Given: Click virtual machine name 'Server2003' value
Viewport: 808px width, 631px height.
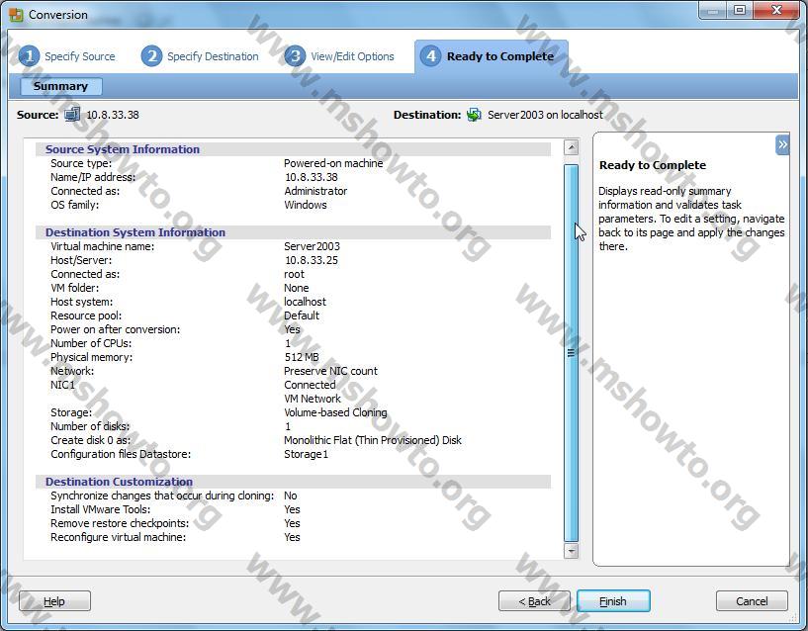Looking at the screenshot, I should (313, 246).
